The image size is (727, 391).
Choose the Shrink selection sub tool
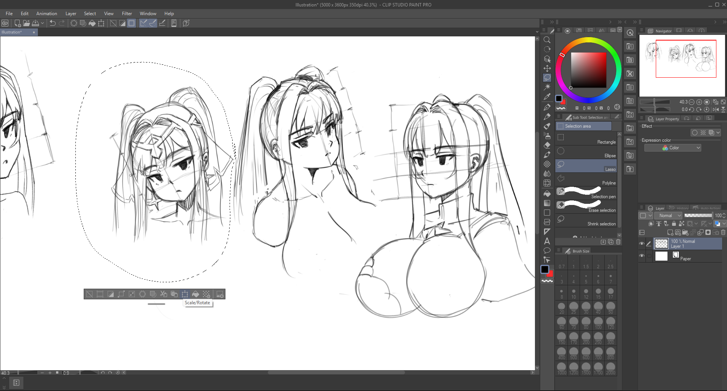click(586, 221)
